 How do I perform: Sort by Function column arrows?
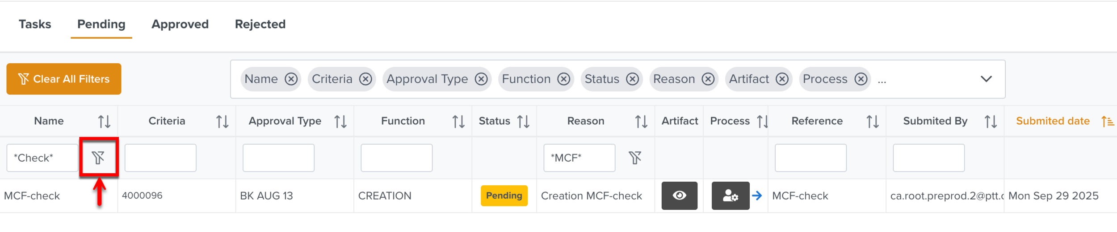pos(458,121)
